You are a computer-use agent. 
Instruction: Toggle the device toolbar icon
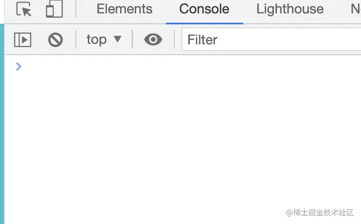tap(54, 9)
